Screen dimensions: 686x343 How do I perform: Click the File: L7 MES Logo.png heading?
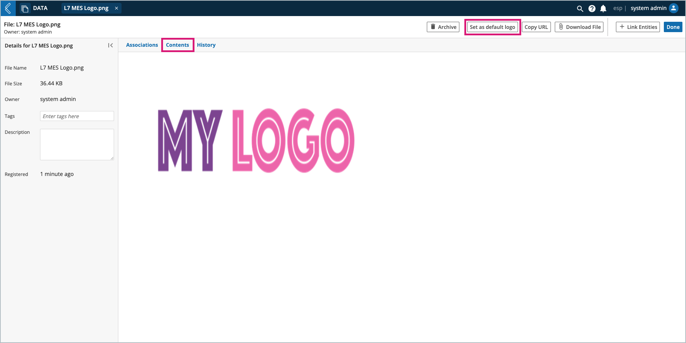(32, 25)
